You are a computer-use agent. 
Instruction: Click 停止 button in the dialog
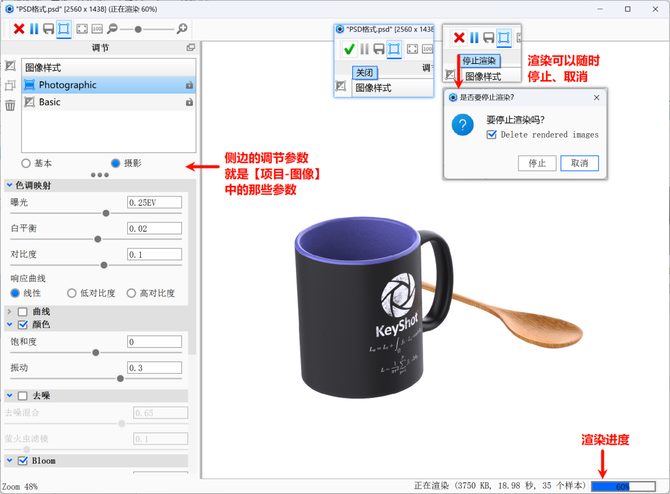pos(537,163)
